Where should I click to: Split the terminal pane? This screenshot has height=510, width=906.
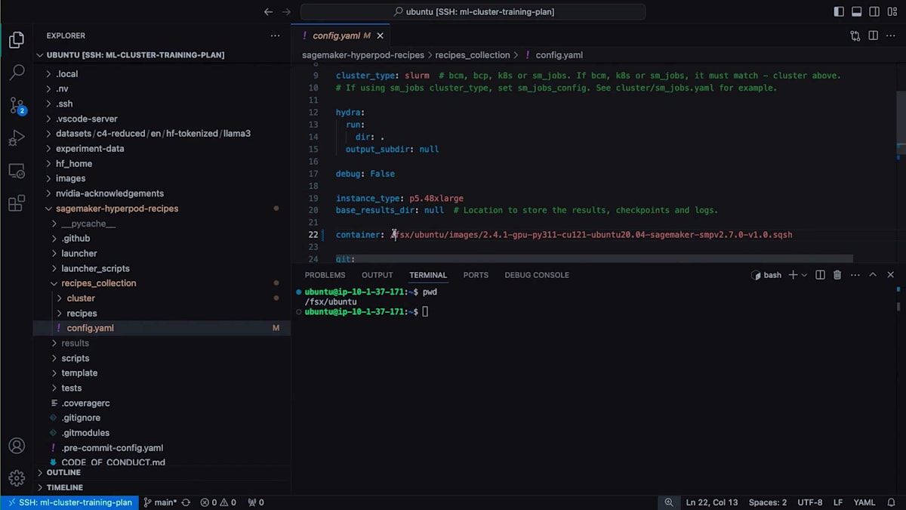(x=820, y=275)
